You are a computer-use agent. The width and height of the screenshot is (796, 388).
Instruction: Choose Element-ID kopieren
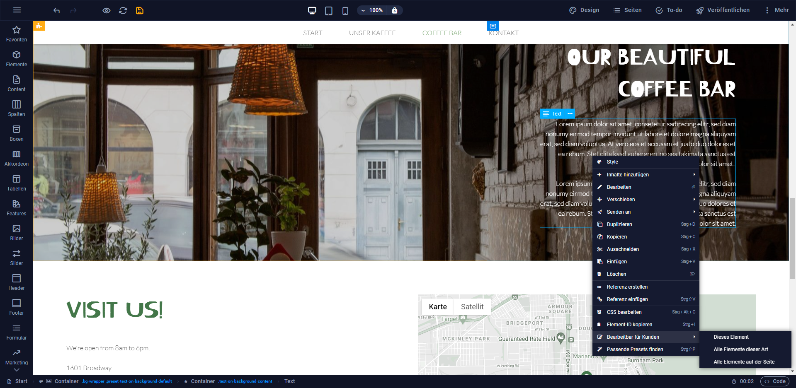point(646,325)
